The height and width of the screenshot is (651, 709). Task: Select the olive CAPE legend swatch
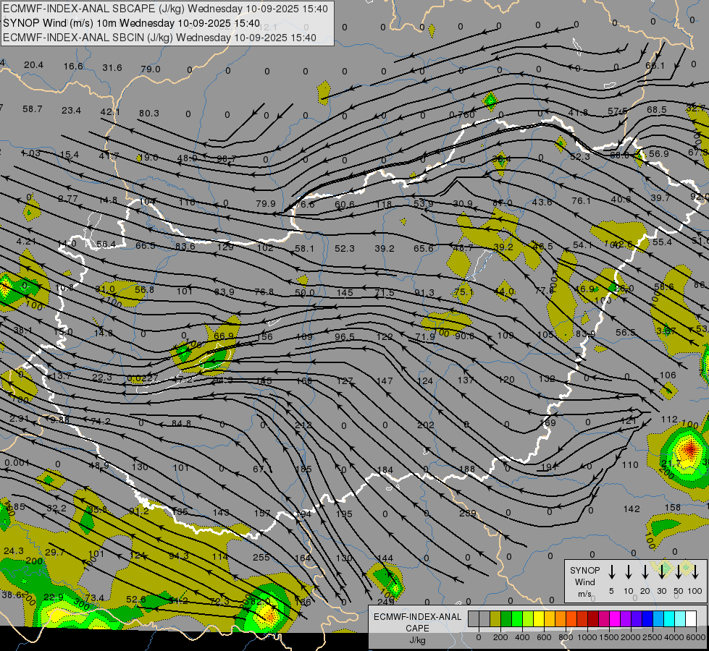[495, 618]
